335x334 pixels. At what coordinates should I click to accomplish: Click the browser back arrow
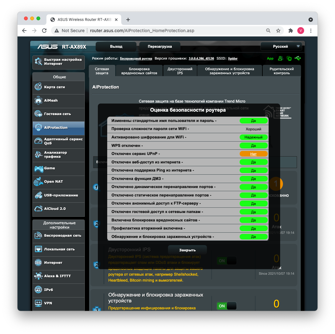(24, 31)
